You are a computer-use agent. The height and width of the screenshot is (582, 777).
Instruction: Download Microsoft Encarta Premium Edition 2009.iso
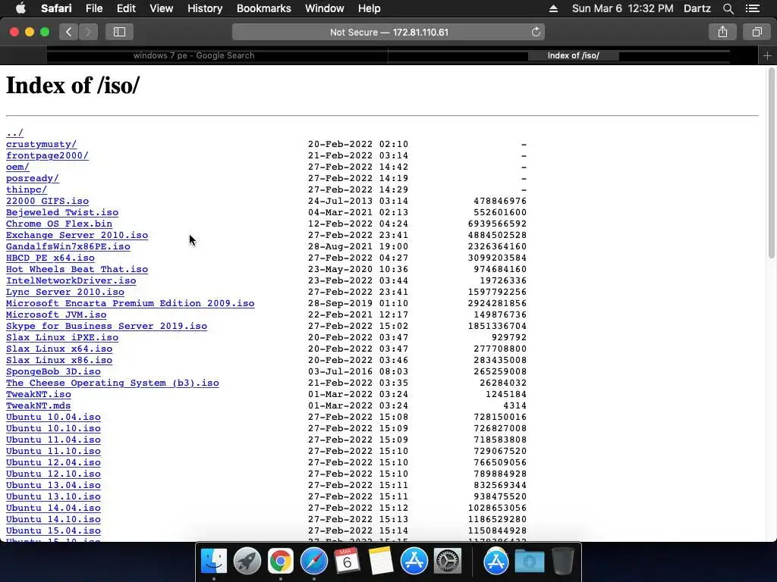(131, 303)
